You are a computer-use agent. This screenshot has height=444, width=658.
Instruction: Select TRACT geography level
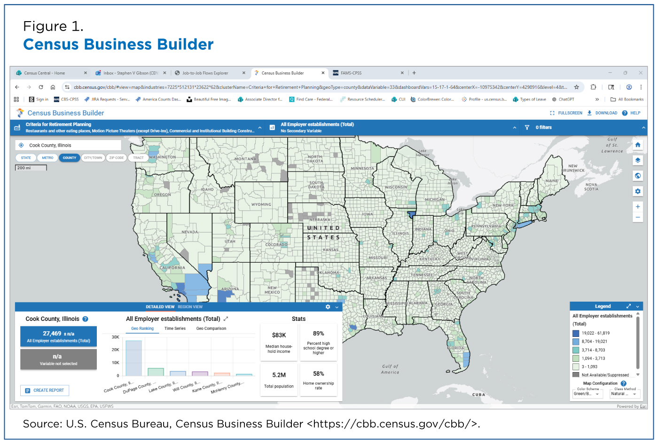click(138, 158)
